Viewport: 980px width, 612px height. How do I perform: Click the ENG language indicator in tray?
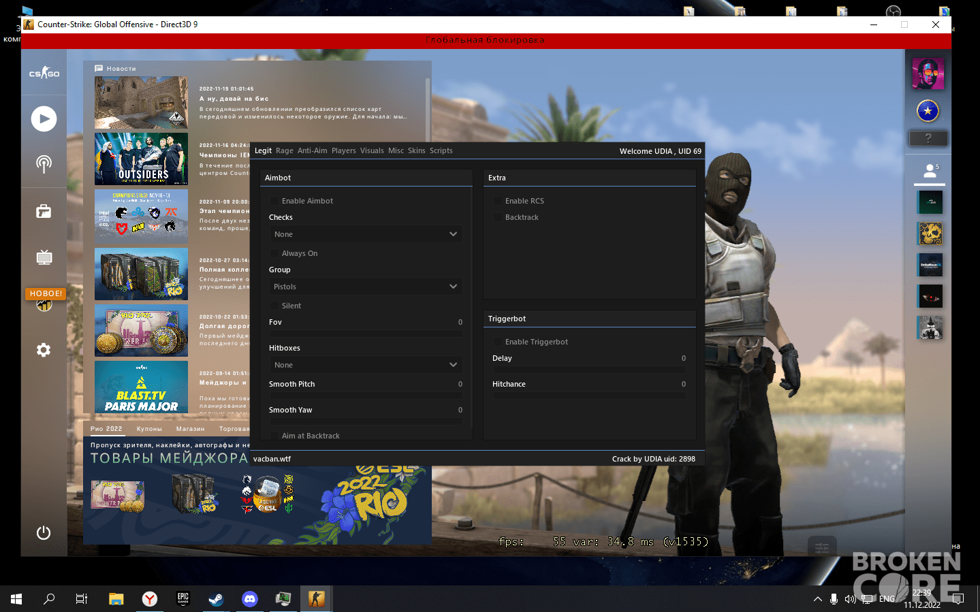click(x=887, y=599)
